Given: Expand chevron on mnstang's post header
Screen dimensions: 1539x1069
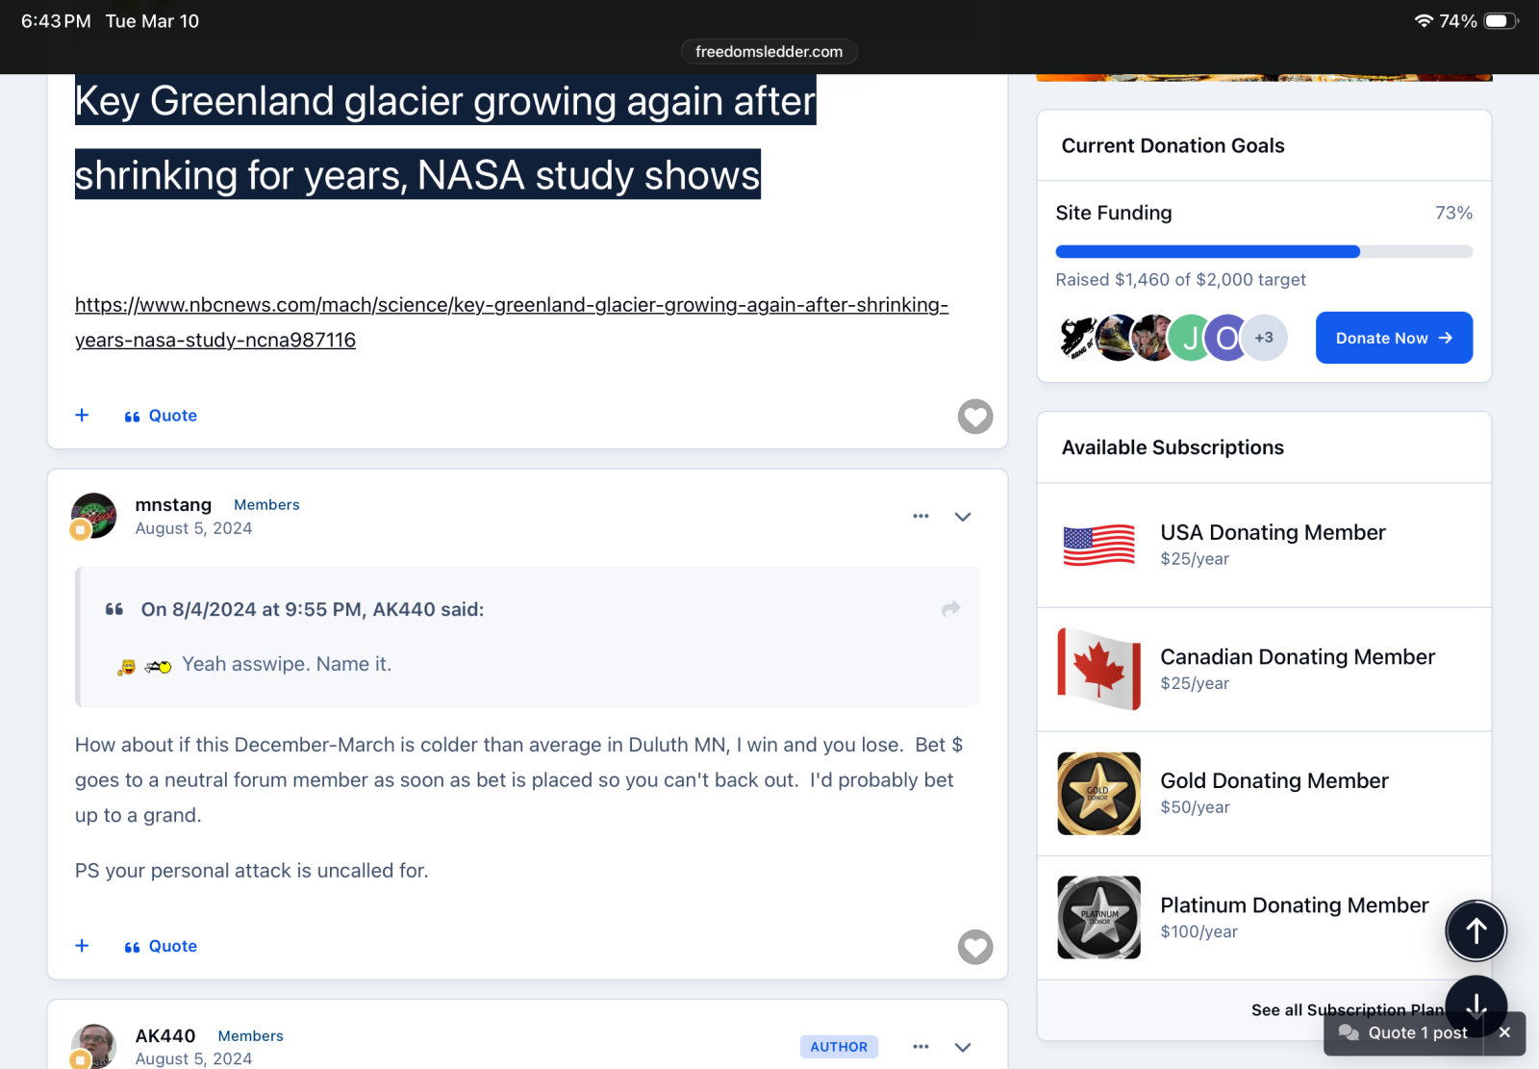Looking at the screenshot, I should (963, 517).
